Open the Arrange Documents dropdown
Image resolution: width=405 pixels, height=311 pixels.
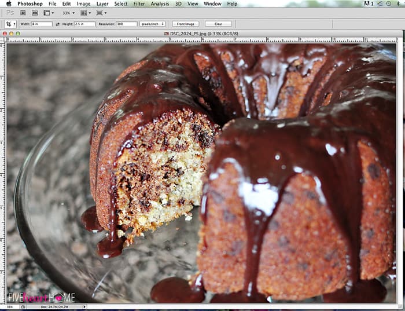[86, 13]
